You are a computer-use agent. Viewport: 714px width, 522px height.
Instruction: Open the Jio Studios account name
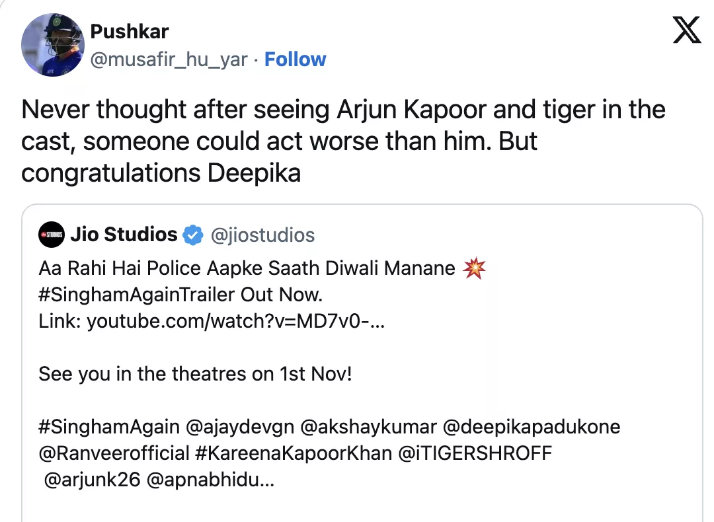coord(124,235)
